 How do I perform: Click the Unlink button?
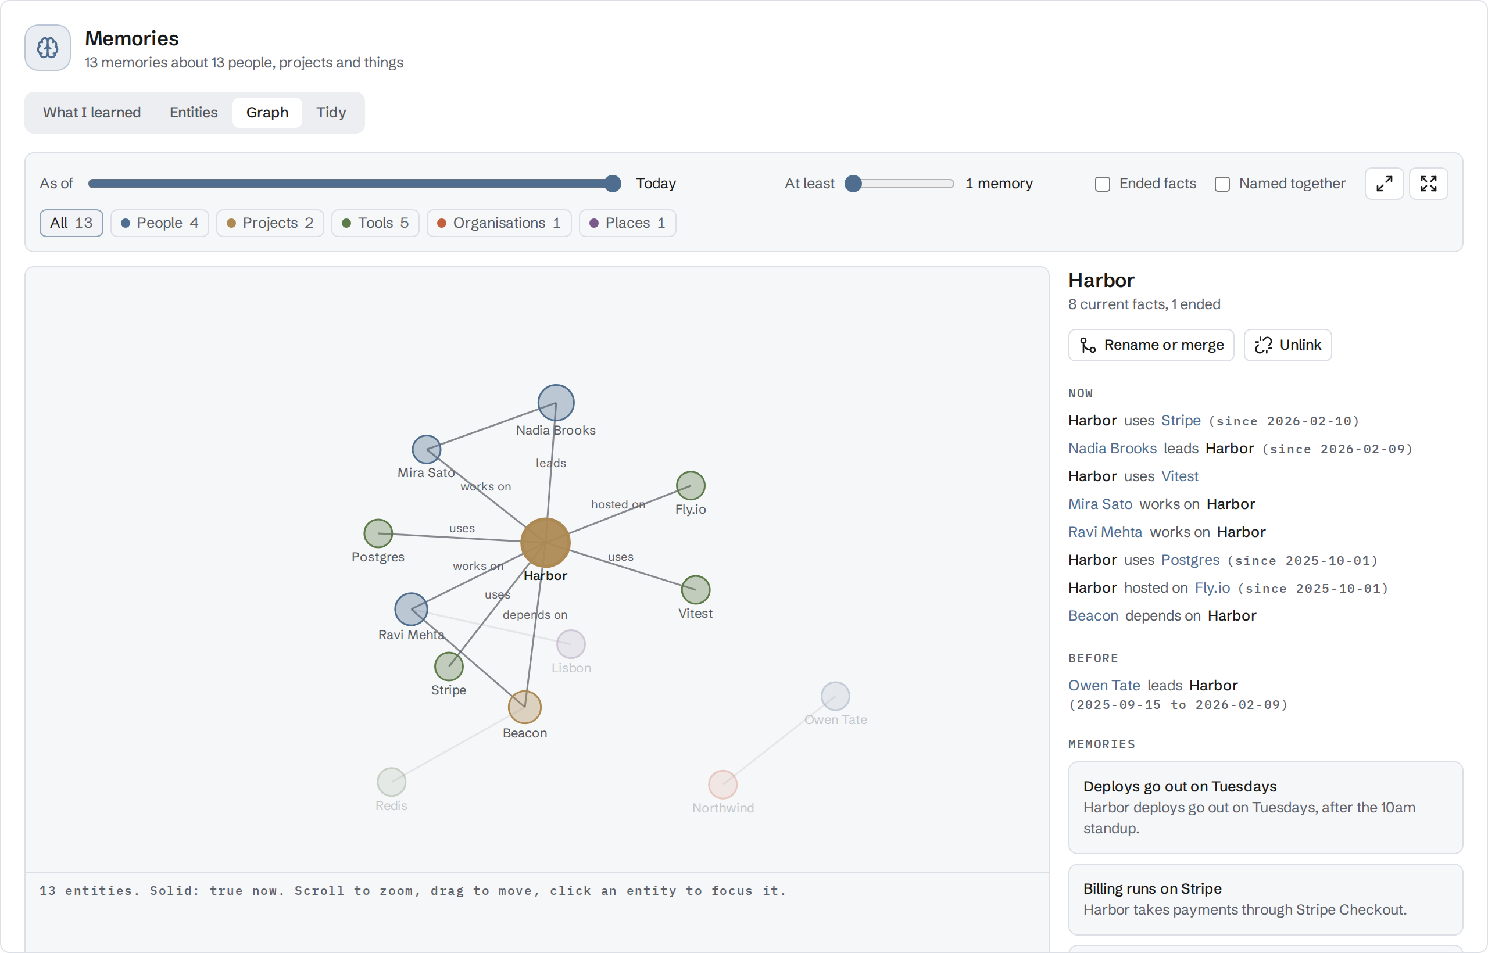click(1288, 345)
